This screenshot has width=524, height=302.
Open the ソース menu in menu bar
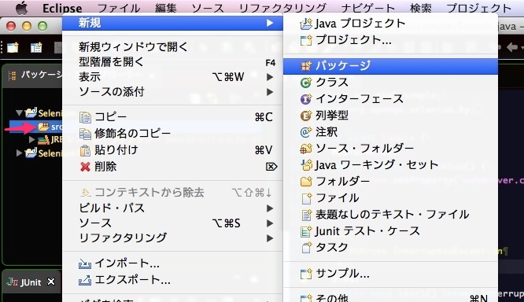pyautogui.click(x=208, y=8)
